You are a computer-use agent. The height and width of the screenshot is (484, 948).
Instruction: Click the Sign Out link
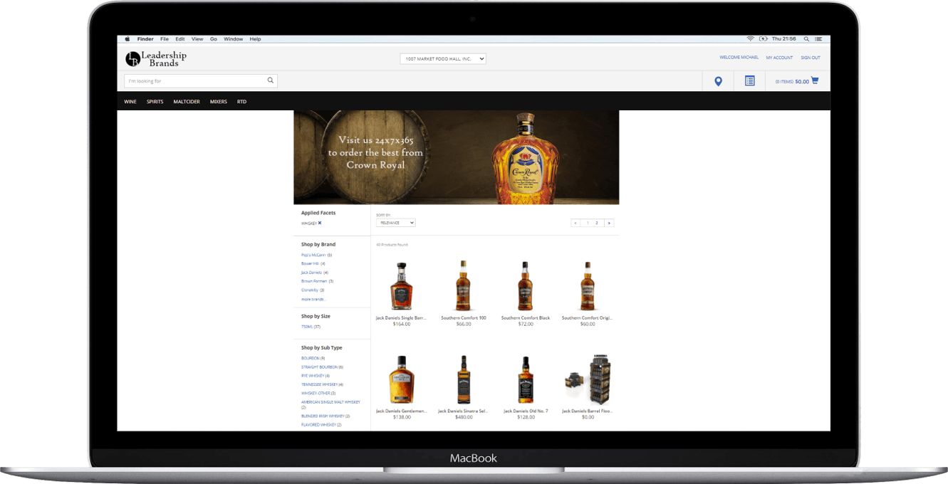point(810,58)
